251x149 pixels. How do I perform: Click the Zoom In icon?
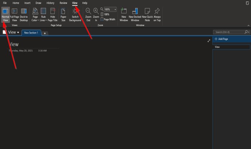(96, 15)
